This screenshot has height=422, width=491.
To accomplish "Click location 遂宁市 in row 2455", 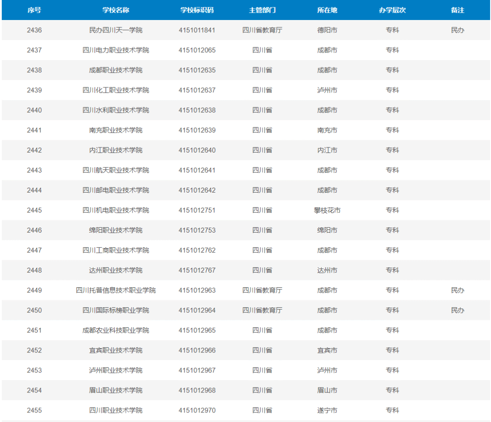I will [327, 411].
